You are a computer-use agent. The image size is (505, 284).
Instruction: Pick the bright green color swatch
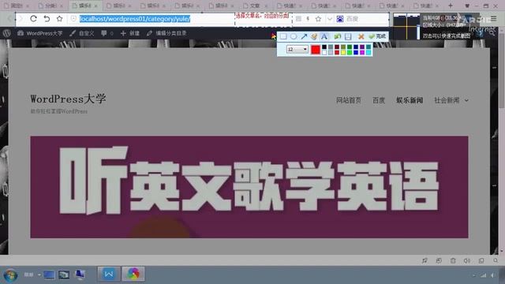click(350, 52)
